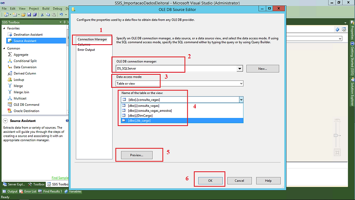Viewport: 355px width, 200px height.
Task: Open OLE DB connection manager dropdown arrow
Action: [x=239, y=69]
